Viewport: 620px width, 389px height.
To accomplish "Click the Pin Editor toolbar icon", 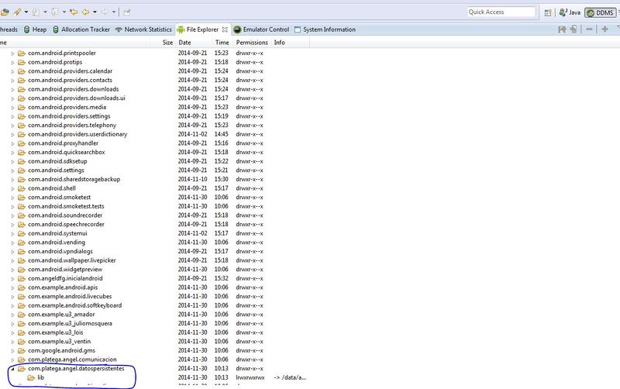I will coord(127,12).
